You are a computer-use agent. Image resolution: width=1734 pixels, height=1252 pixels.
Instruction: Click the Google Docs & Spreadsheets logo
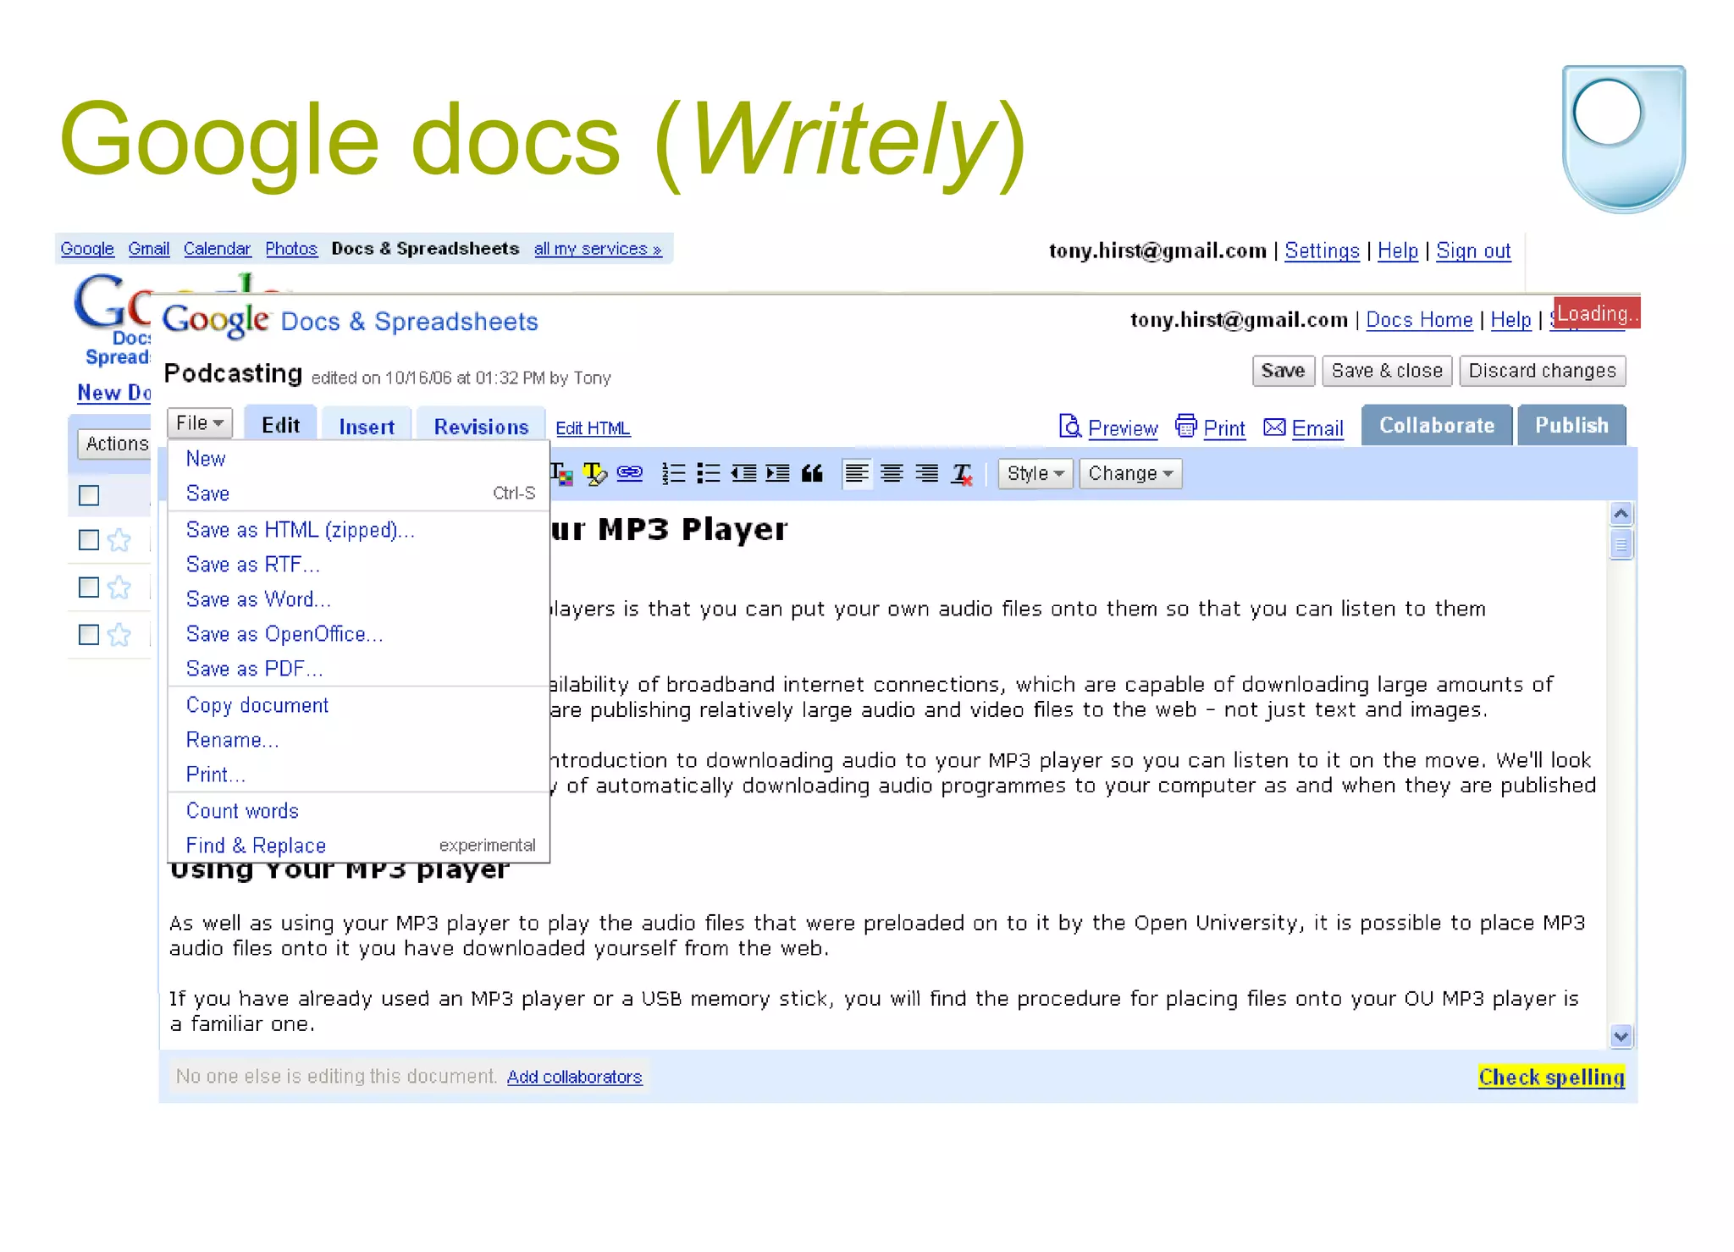(x=350, y=321)
